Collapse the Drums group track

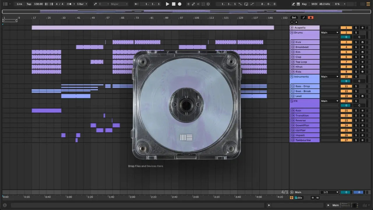(292, 33)
